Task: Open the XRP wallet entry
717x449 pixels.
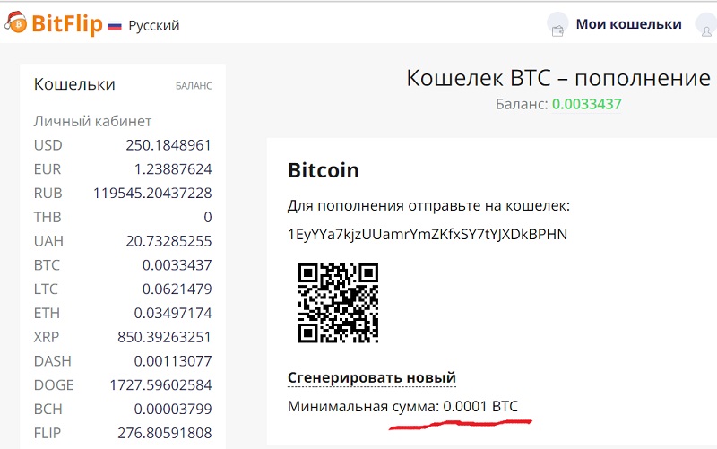Action: [123, 337]
